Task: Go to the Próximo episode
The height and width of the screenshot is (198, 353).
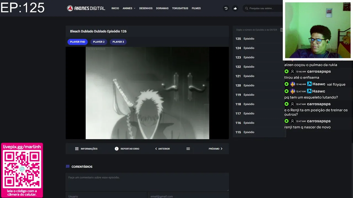Action: [x=215, y=149]
